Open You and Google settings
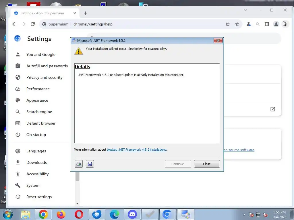The width and height of the screenshot is (294, 220). [x=41, y=54]
